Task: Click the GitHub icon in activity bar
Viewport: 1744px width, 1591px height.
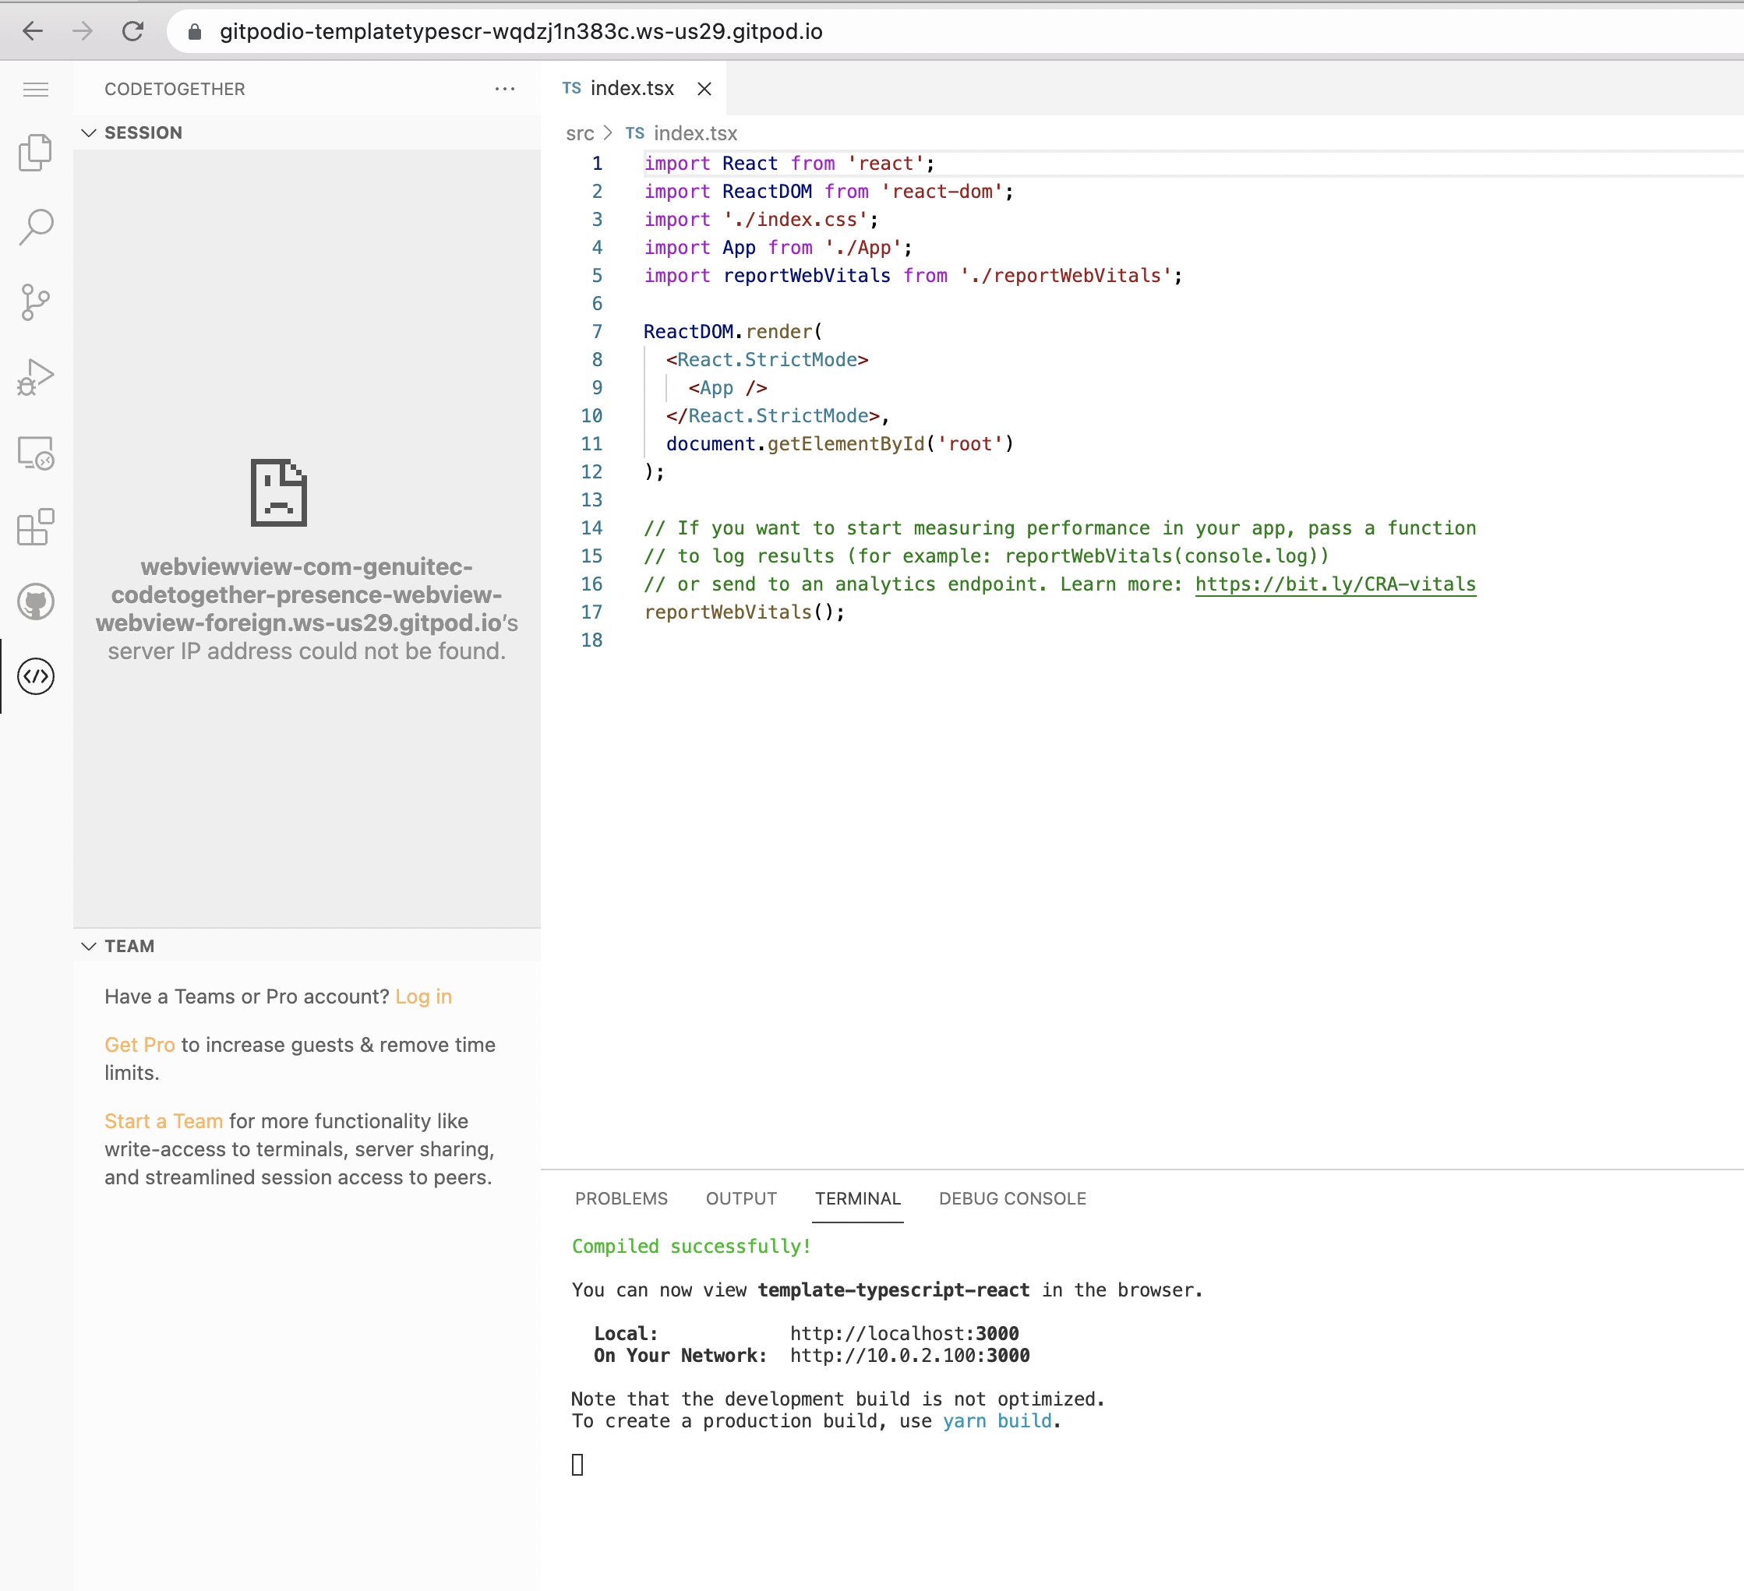Action: (36, 602)
